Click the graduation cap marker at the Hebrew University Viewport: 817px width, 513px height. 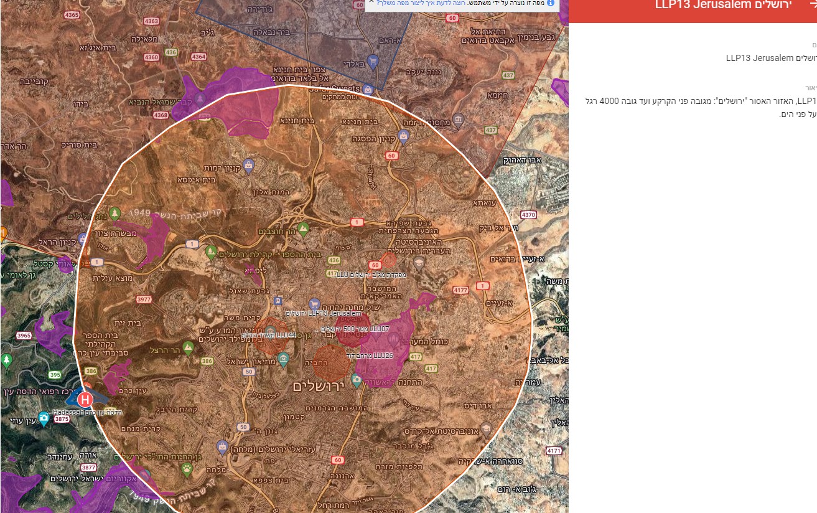point(419,262)
